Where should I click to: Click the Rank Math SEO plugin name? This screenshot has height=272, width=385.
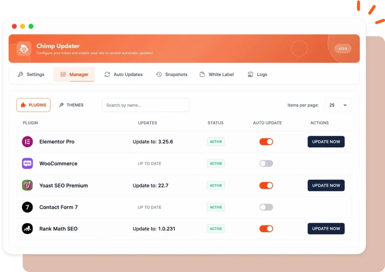click(x=58, y=228)
